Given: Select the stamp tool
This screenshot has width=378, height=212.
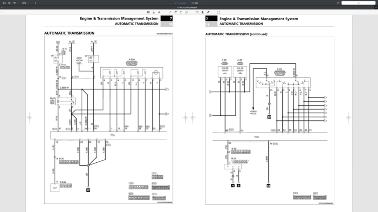Looking at the screenshot, I should (x=203, y=12).
